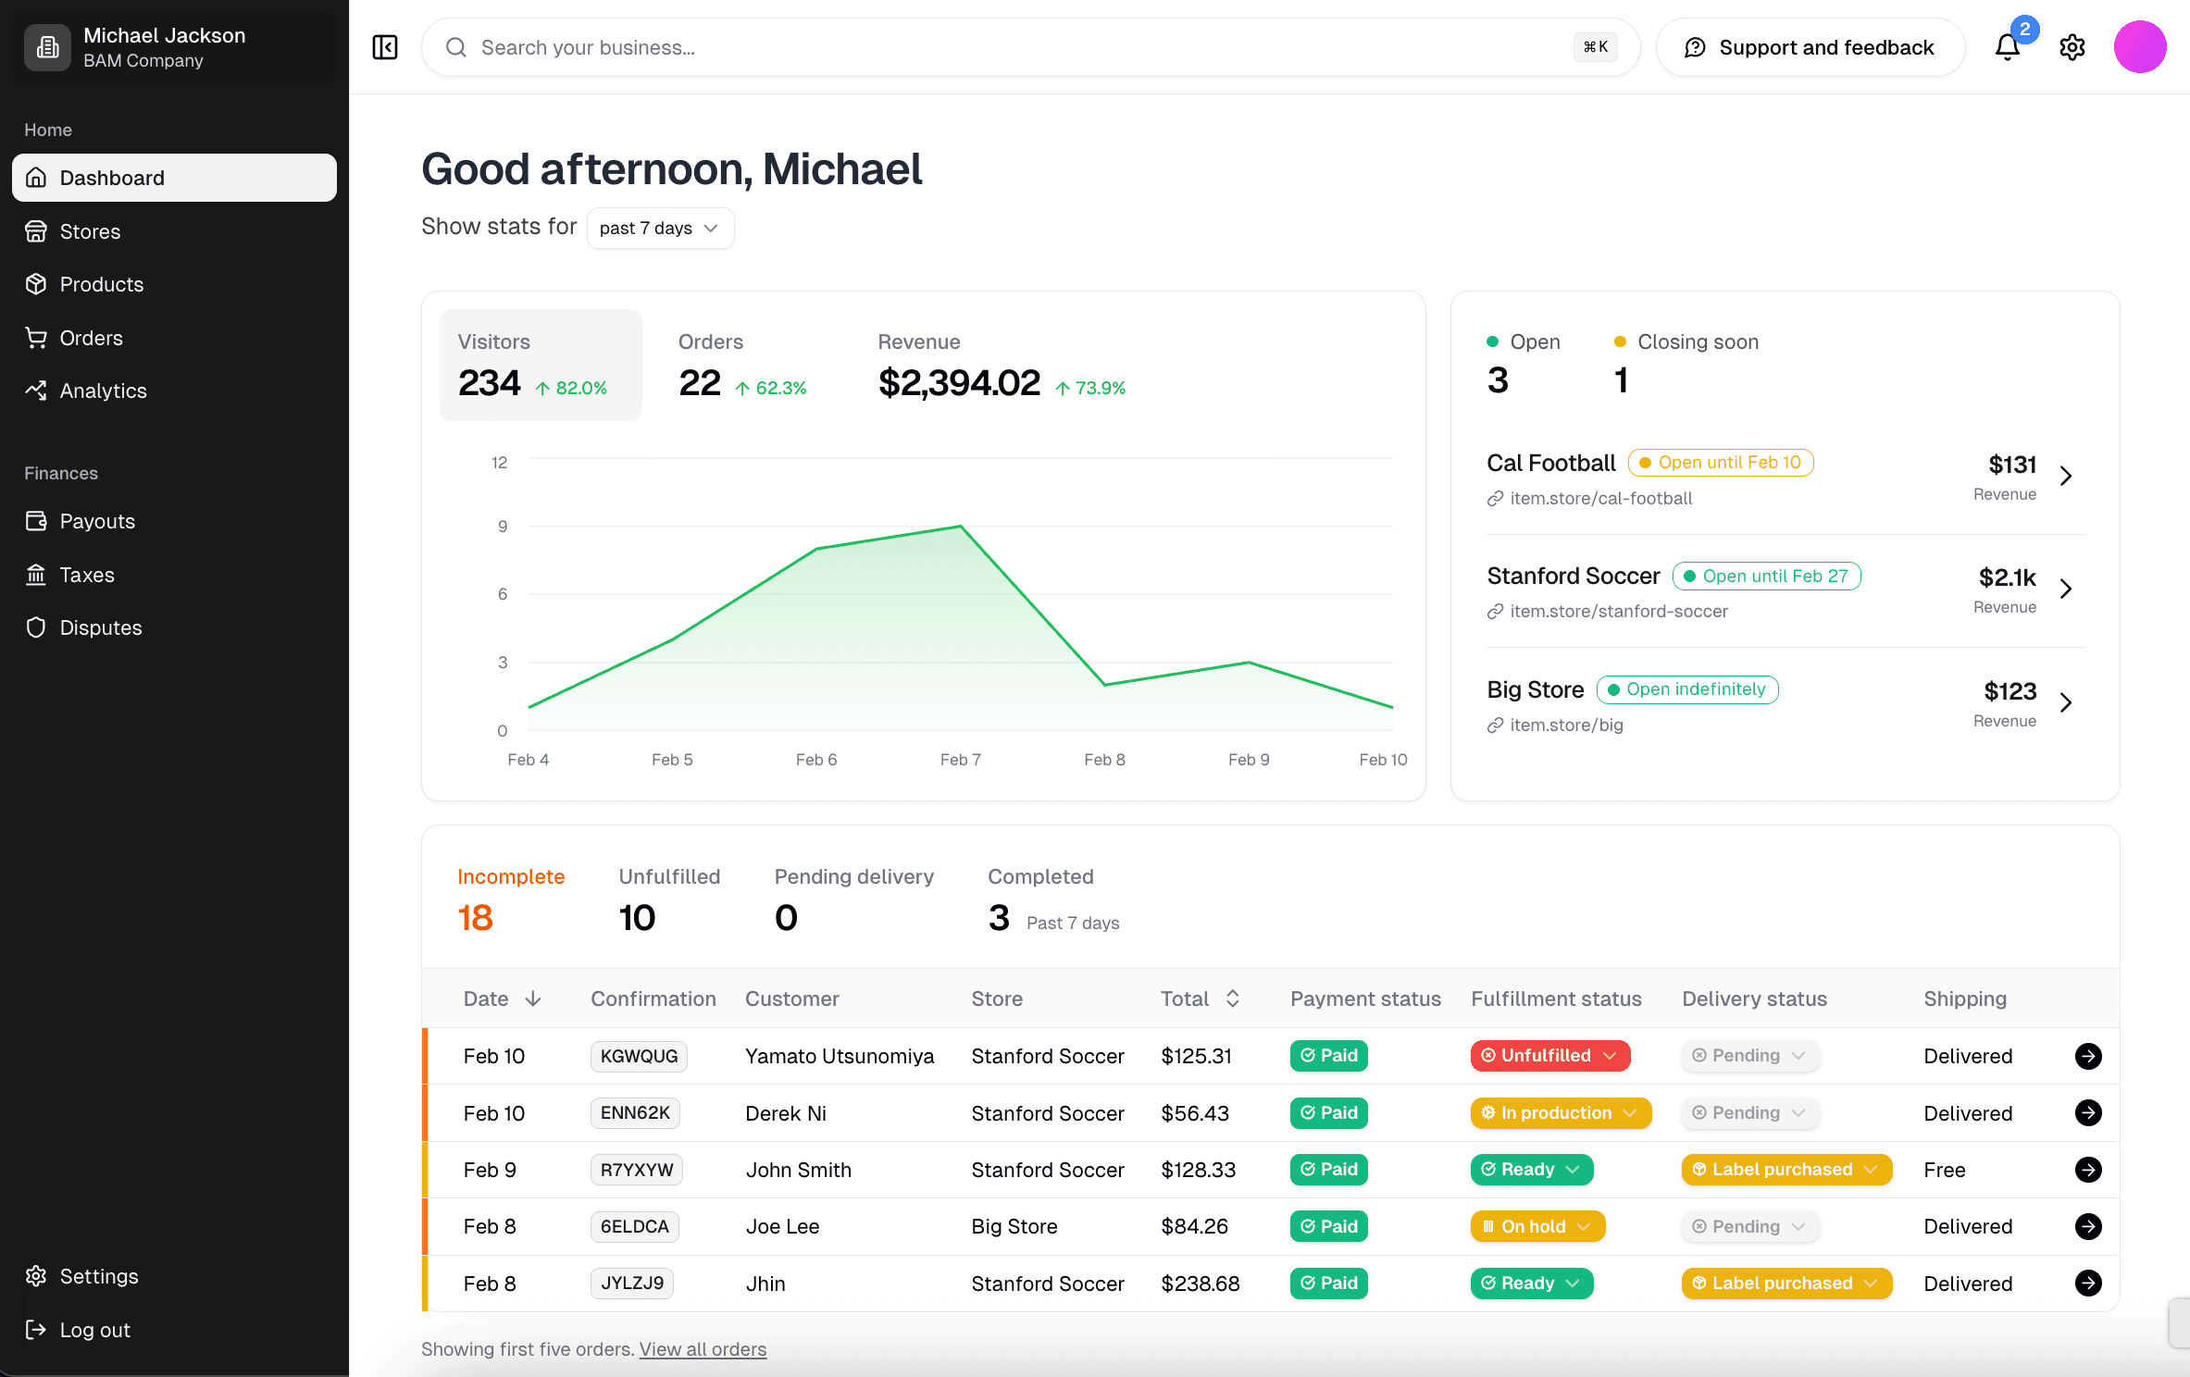Open Cal Football store chevron
This screenshot has width=2190, height=1377.
tap(2066, 476)
